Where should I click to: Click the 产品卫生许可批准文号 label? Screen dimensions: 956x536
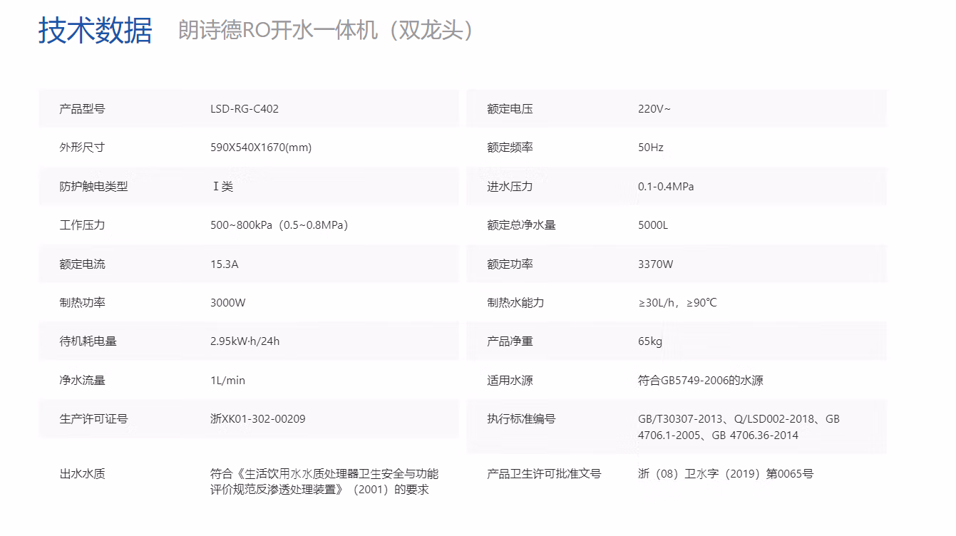pyautogui.click(x=544, y=474)
